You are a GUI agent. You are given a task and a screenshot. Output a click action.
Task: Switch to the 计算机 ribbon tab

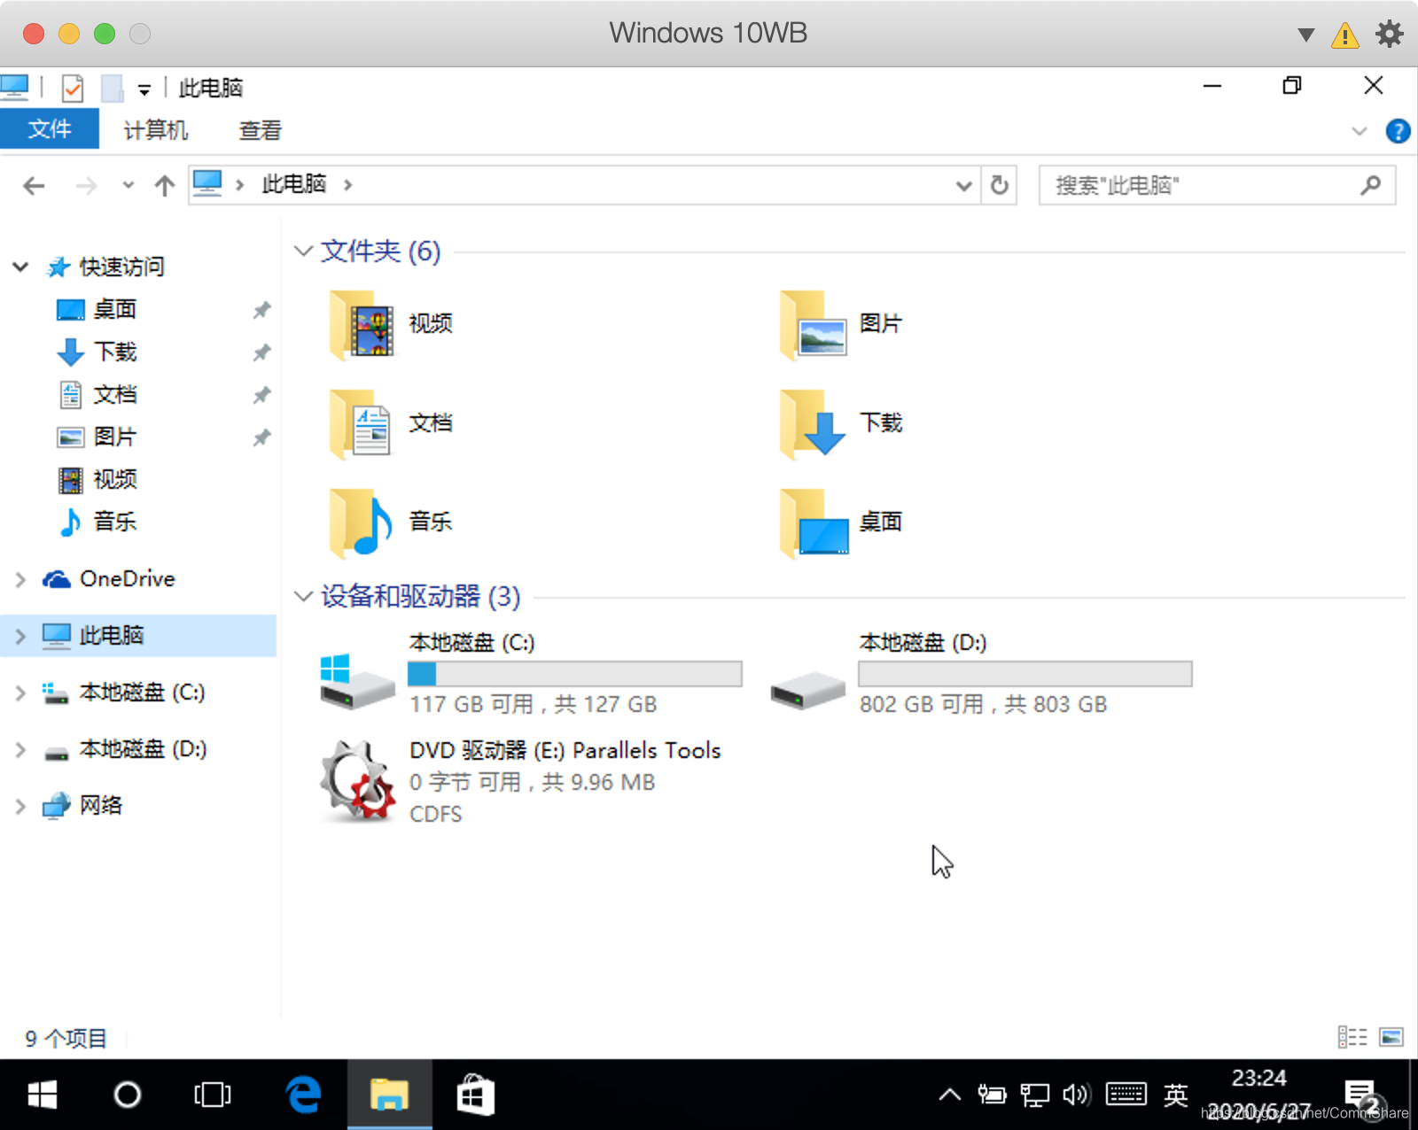pyautogui.click(x=156, y=130)
